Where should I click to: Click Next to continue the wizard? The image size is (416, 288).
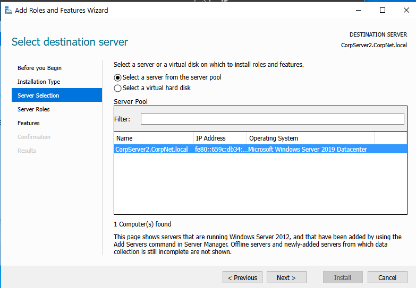[x=286, y=277]
